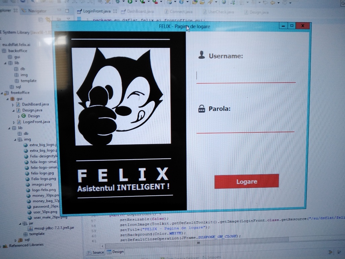Open the Navigator view tab

36,11
